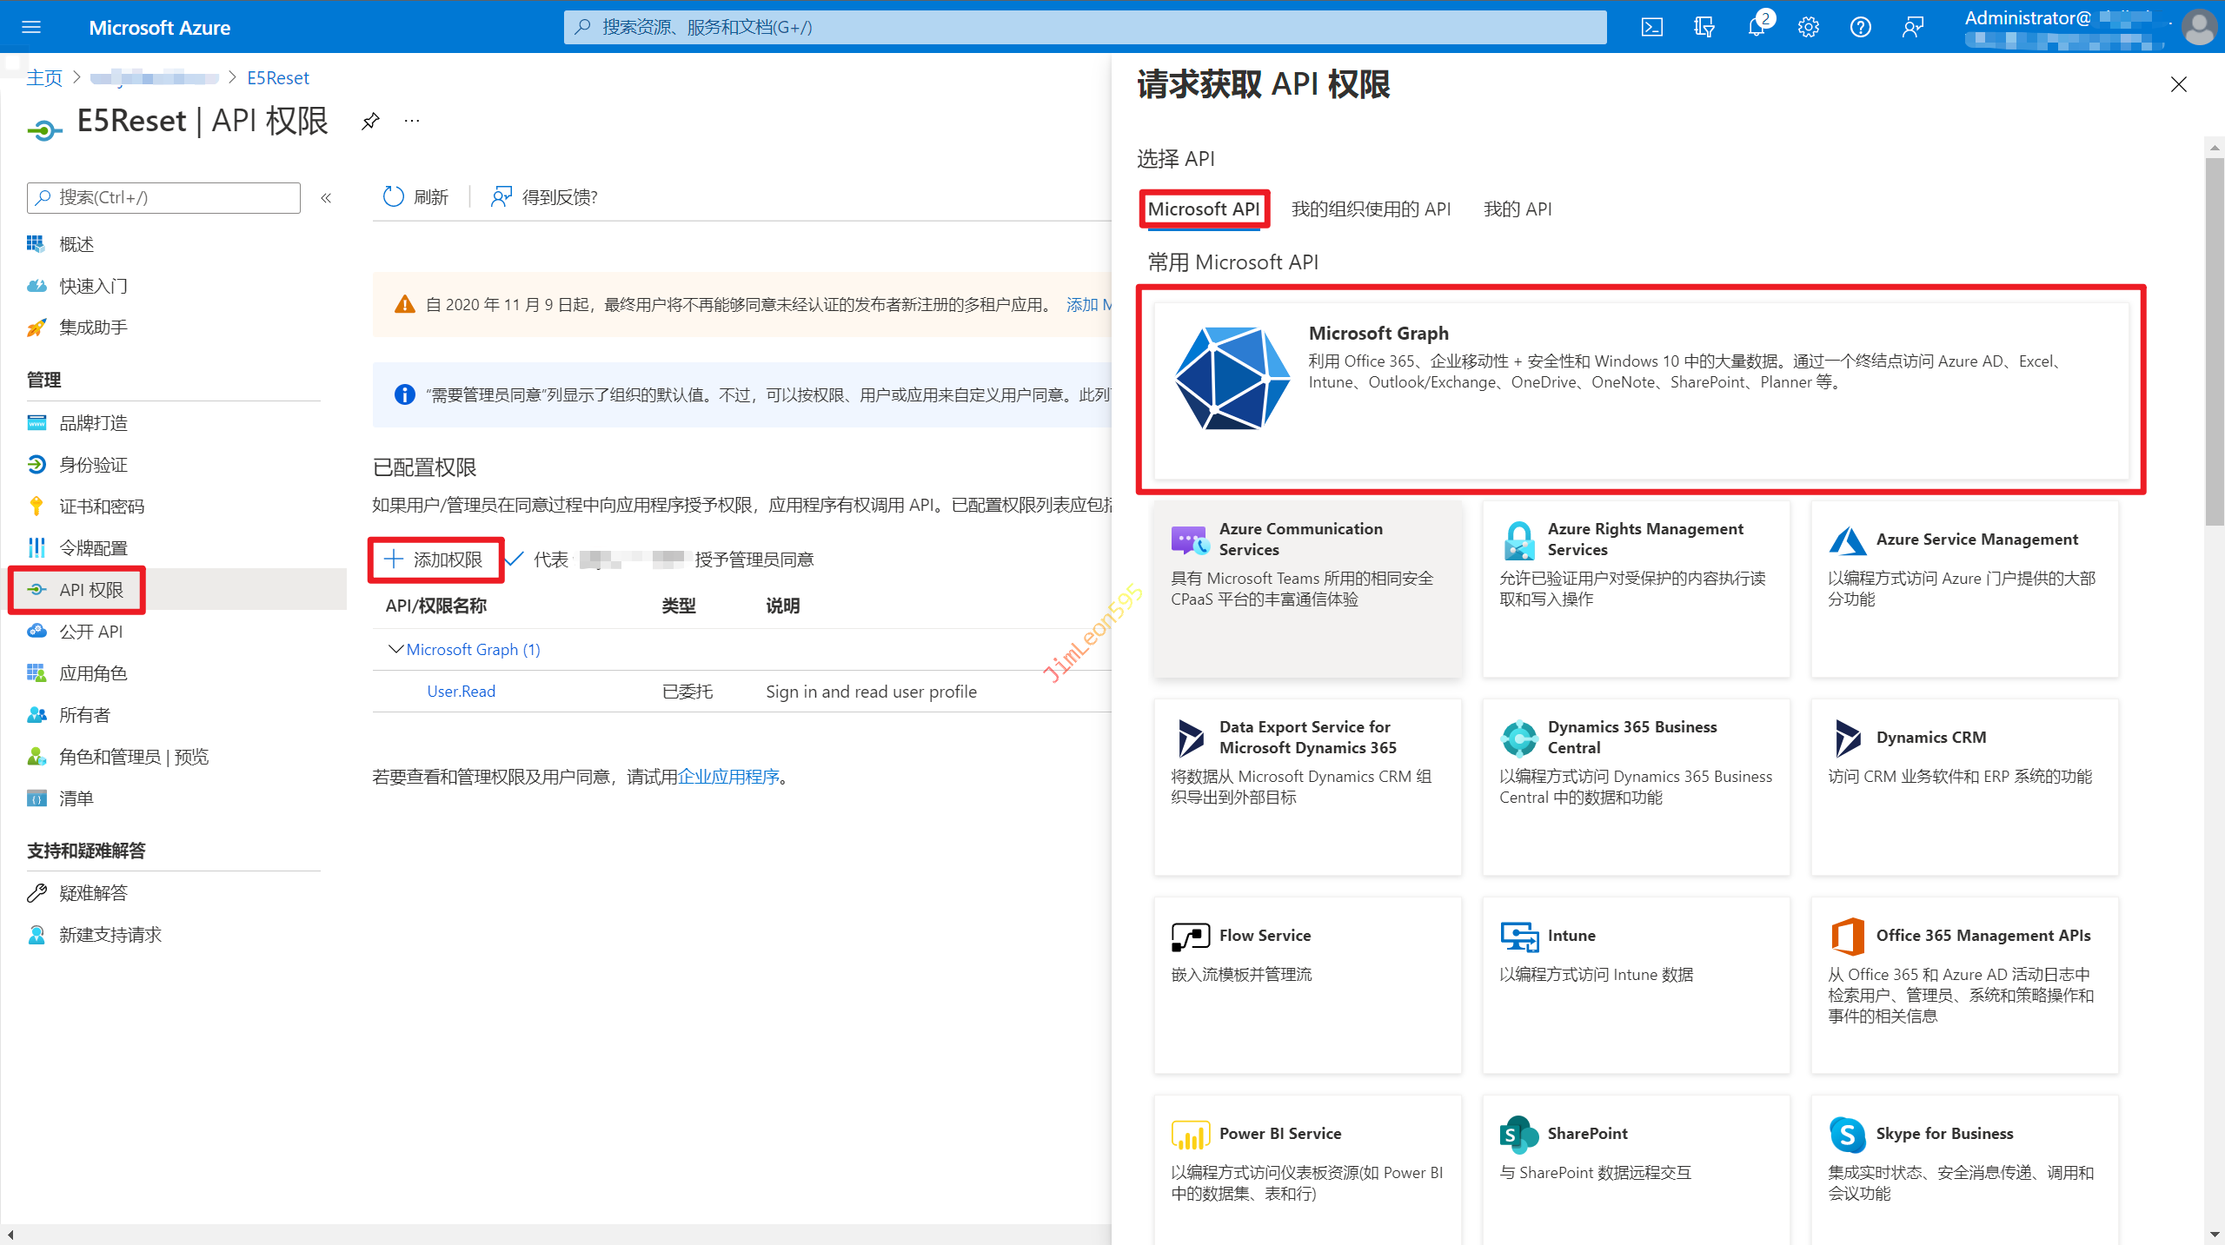
Task: Open the more options ellipsis menu
Action: click(x=412, y=121)
